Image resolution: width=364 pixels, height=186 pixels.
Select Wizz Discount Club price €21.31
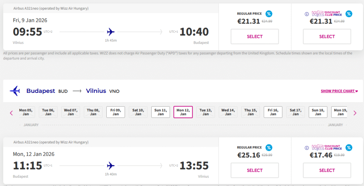(327, 36)
